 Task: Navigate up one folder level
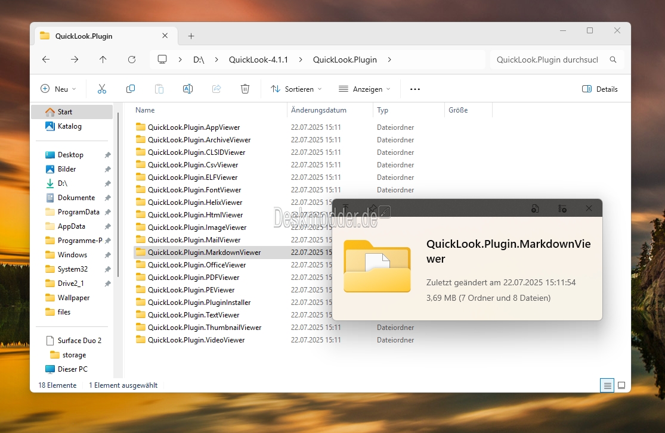pyautogui.click(x=103, y=60)
